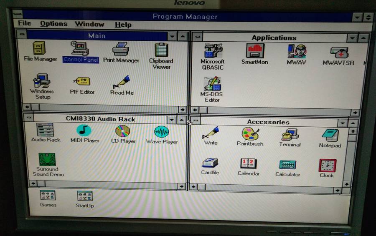The width and height of the screenshot is (376, 236).
Task: Open the Wave Player icon
Action: click(162, 135)
